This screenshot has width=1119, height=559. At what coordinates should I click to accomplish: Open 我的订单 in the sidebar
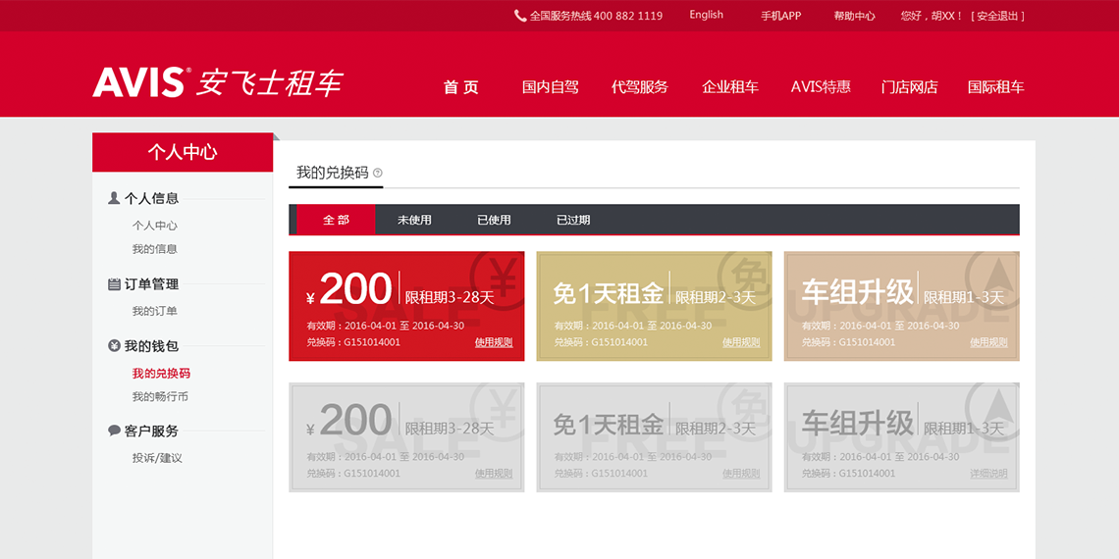point(155,311)
